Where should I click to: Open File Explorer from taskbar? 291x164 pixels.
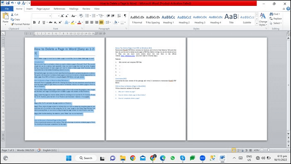[x=123, y=158]
